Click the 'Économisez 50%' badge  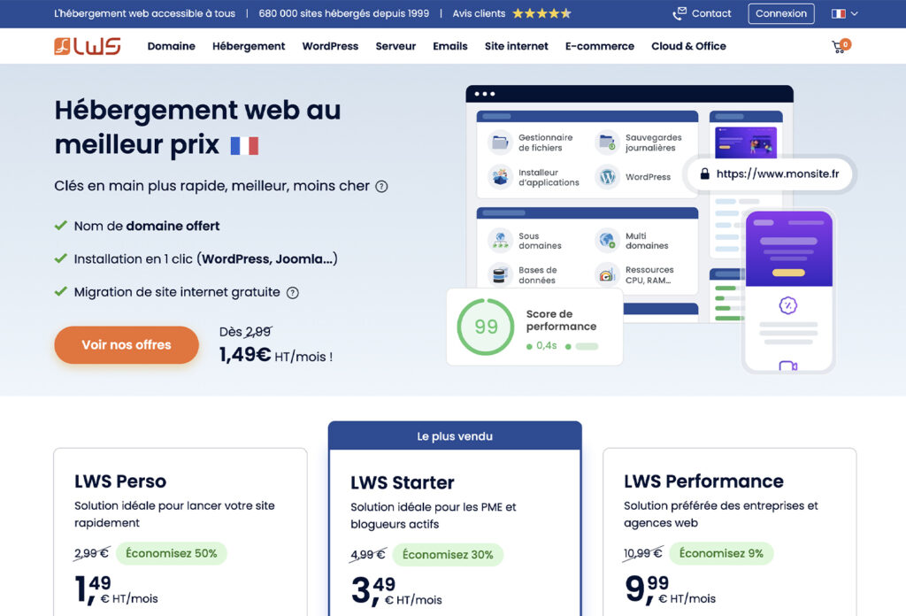pyautogui.click(x=171, y=553)
